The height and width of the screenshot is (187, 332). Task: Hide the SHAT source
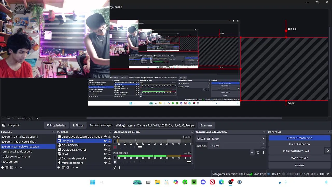(105, 154)
